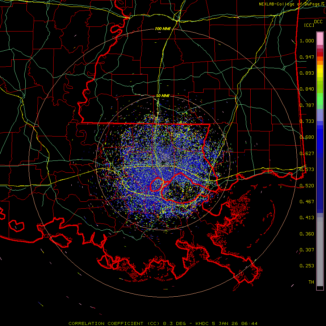Click the TH threshold label
This screenshot has height=326, width=326.
point(311,282)
